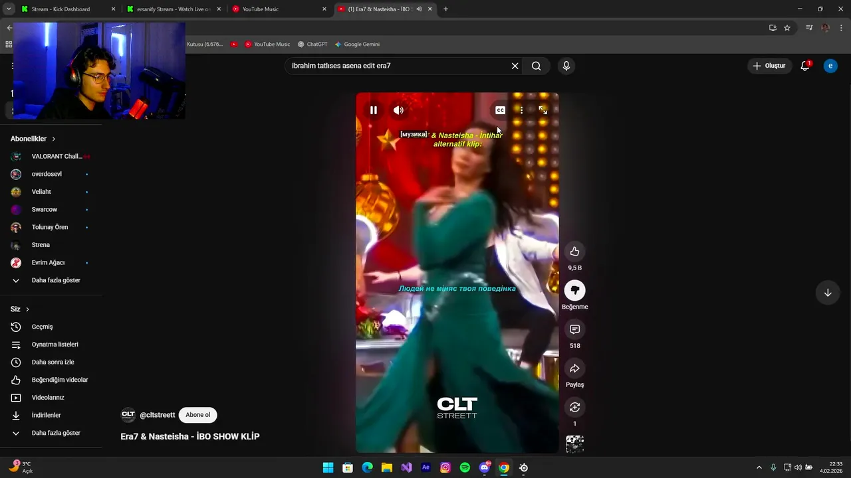This screenshot has width=851, height=478.
Task: Open the comments with 518 count
Action: [x=574, y=329]
